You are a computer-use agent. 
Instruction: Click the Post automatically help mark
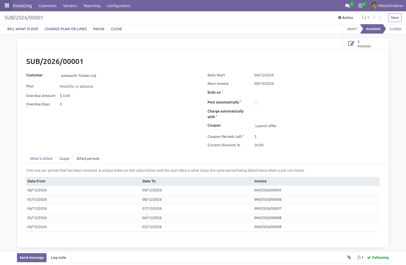click(241, 101)
